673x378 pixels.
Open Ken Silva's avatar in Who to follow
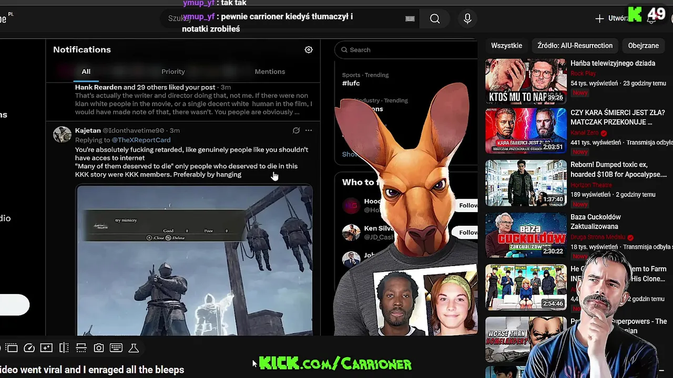point(351,232)
